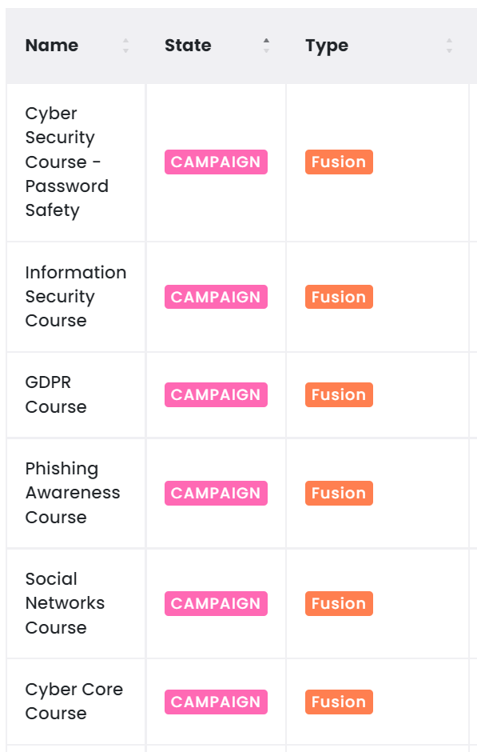Open Cyber Core Course

[x=74, y=701]
